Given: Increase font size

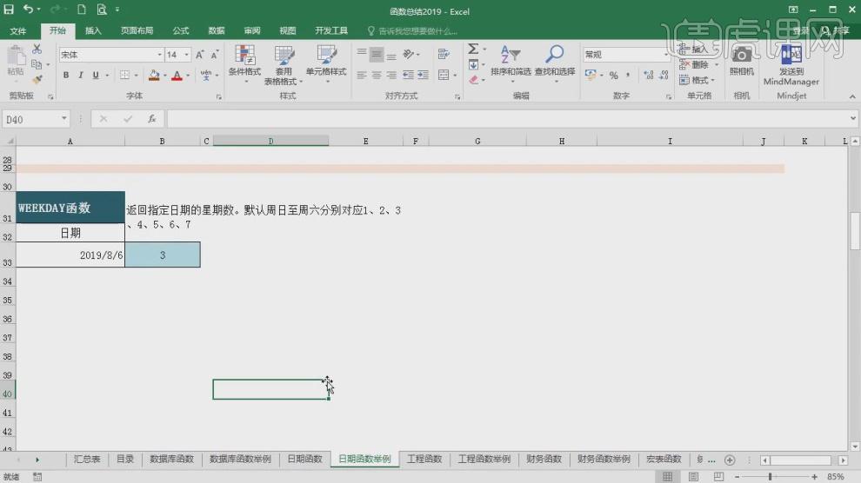Looking at the screenshot, I should pos(200,55).
